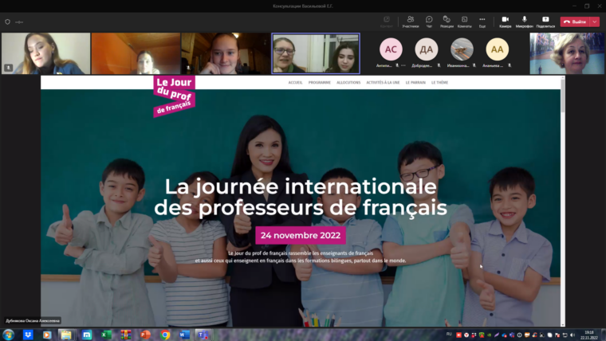This screenshot has height=341, width=606.
Task: Click the red Leave meeting button
Action: [574, 22]
